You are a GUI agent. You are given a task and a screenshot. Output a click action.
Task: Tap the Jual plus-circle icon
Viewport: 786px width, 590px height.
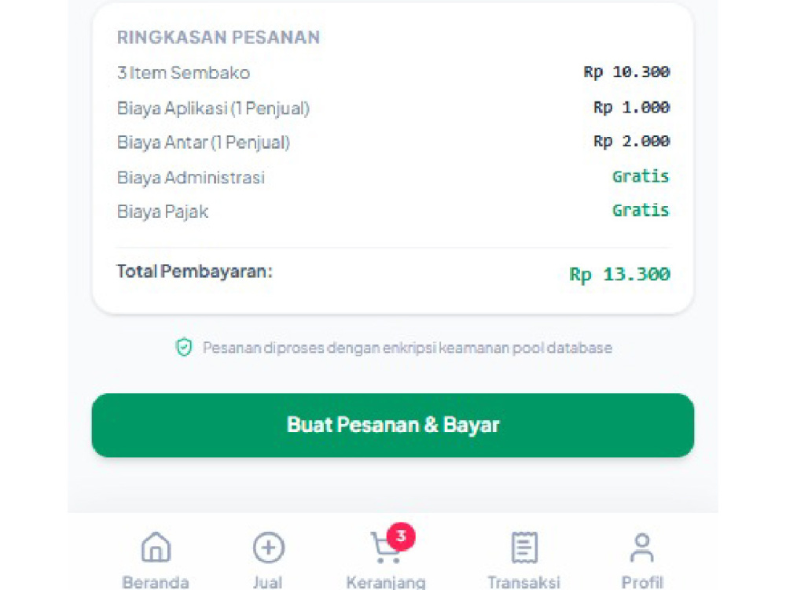(x=269, y=547)
